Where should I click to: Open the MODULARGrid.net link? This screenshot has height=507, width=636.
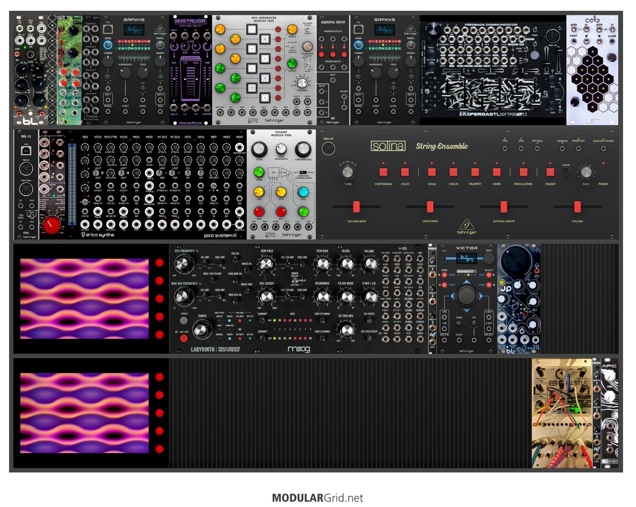[x=318, y=498]
